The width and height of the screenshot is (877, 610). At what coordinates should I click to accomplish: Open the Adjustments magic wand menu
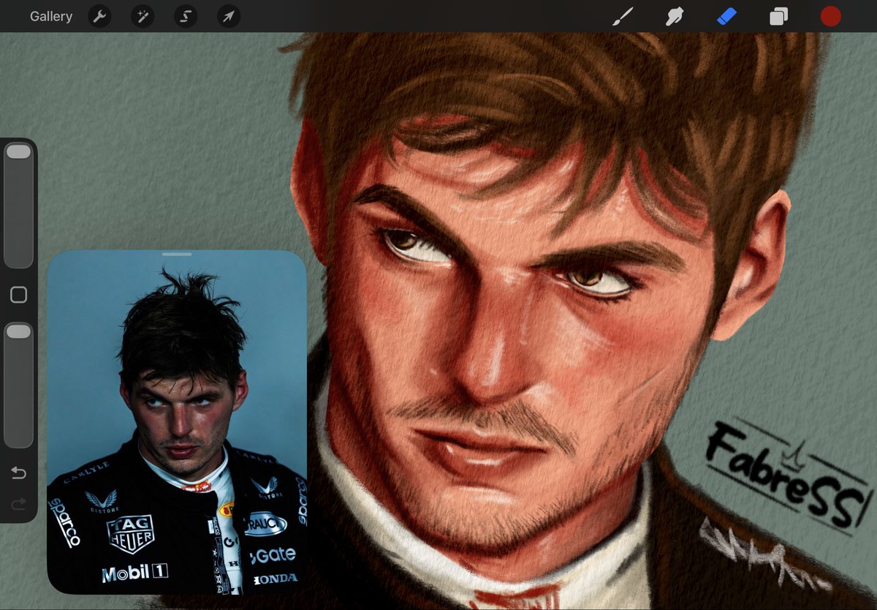coord(142,16)
